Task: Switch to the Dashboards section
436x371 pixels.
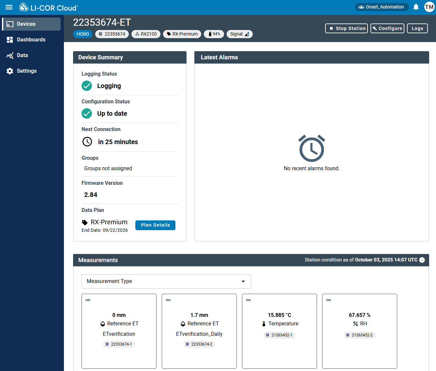Action: click(x=31, y=39)
